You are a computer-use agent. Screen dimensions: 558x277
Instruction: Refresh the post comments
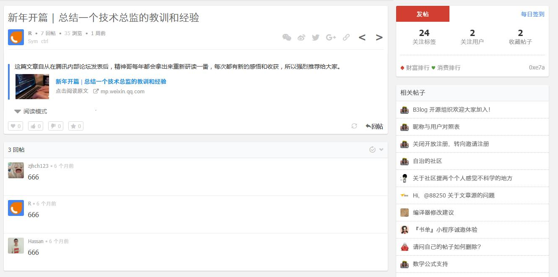click(x=353, y=126)
